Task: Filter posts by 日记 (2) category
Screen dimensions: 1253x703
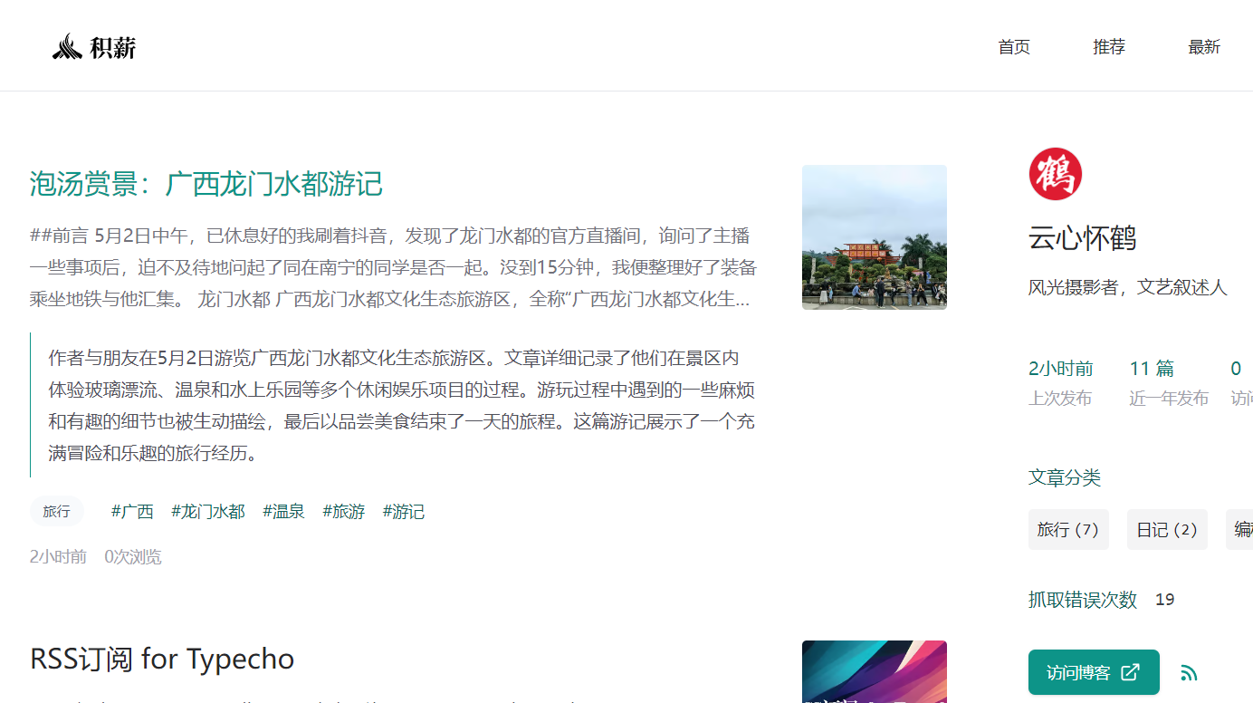Action: click(x=1166, y=529)
